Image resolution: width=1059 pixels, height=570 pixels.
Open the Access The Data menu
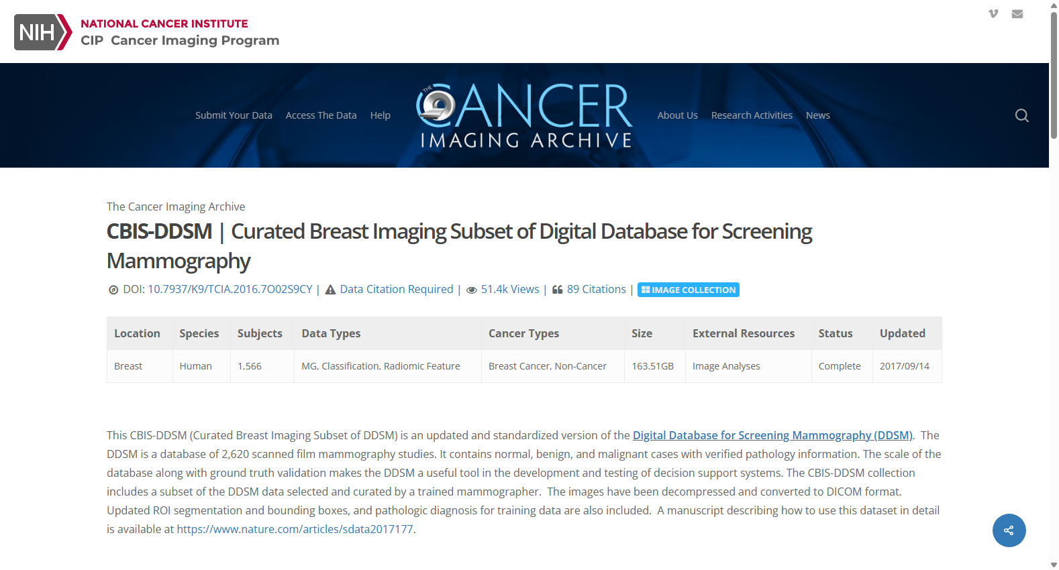pos(321,115)
